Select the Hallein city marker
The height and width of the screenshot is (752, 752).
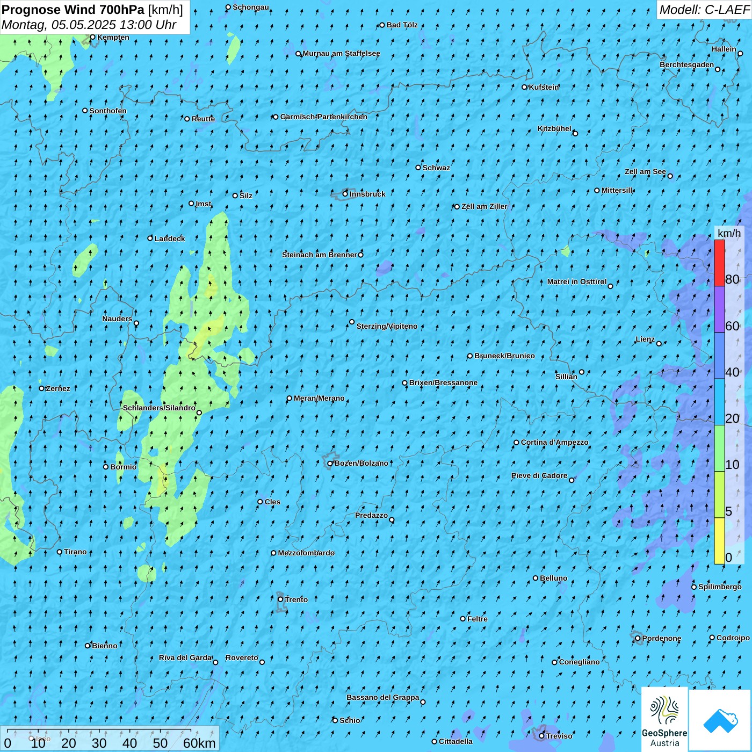(x=740, y=53)
